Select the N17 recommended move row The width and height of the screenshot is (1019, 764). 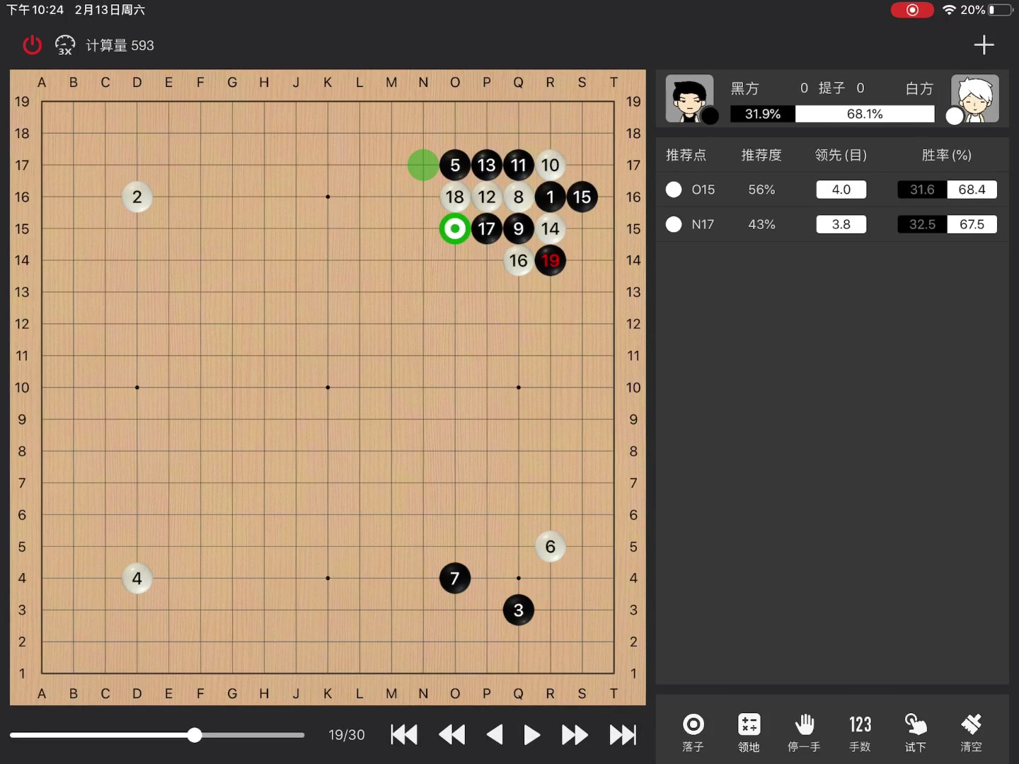[832, 224]
